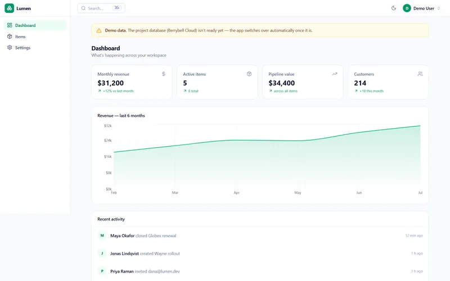Open the Demo User account dropdown
The width and height of the screenshot is (450, 281).
[x=421, y=8]
